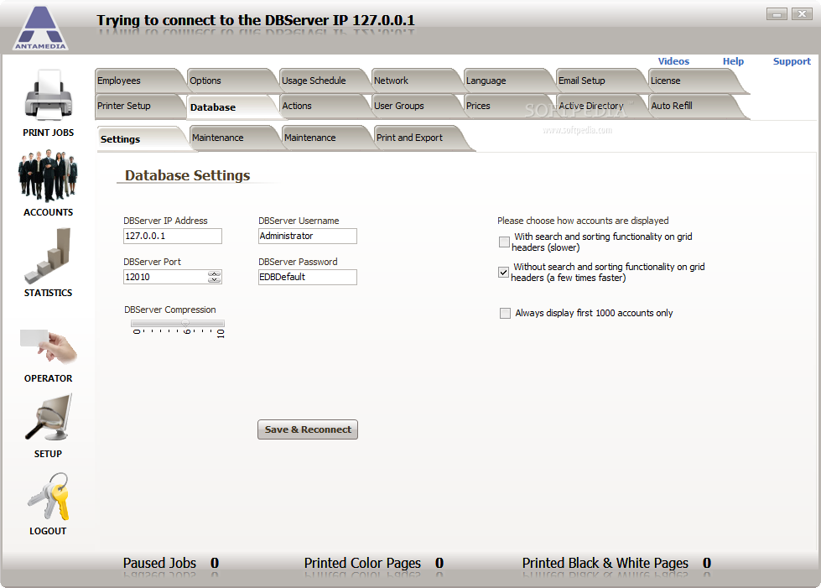
Task: Click the DBServer Port field
Action: (x=173, y=277)
